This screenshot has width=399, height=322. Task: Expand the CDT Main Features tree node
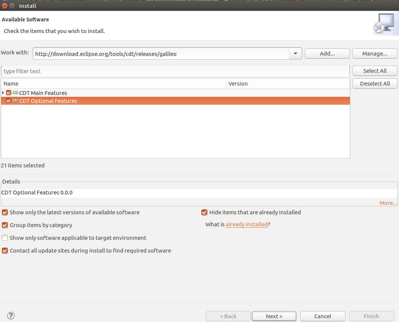[3, 93]
